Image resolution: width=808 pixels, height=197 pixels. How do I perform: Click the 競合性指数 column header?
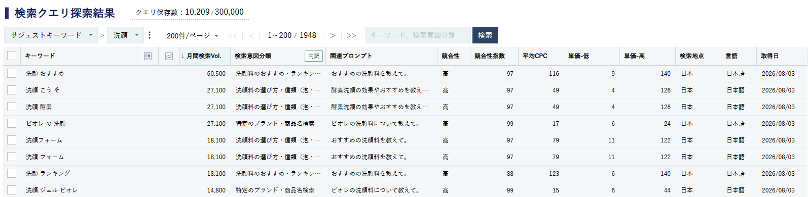tap(490, 56)
